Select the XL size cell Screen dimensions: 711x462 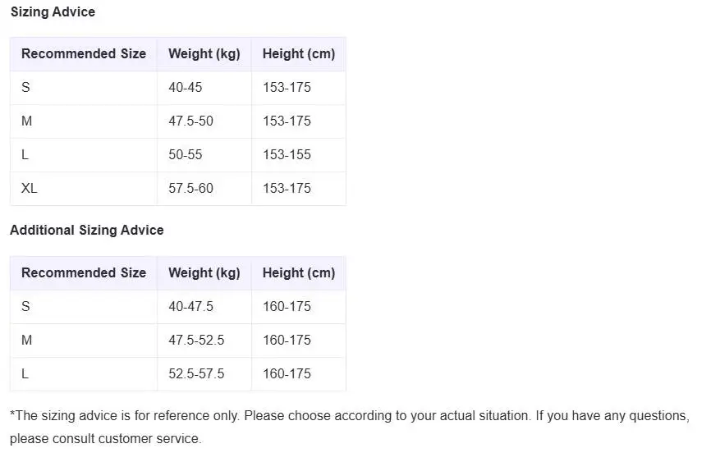30,188
